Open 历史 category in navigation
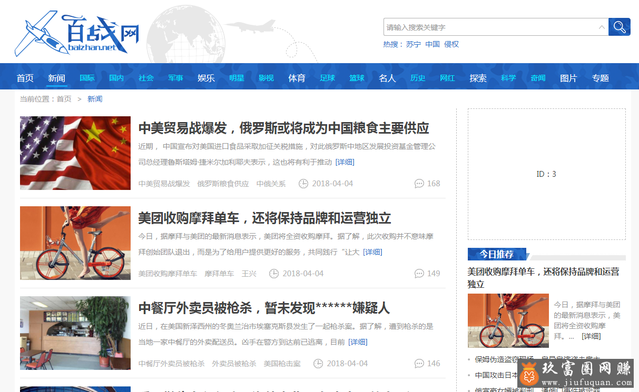Viewport: 639px width, 392px height. point(418,78)
